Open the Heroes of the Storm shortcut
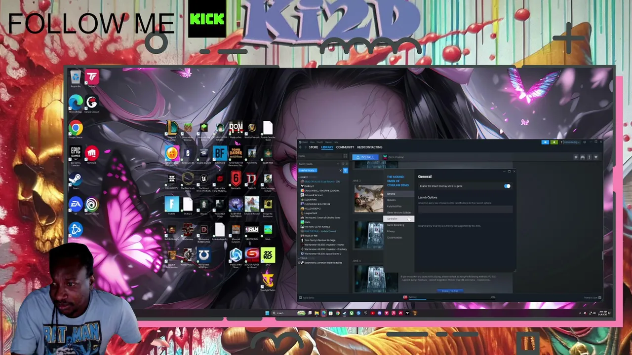This screenshot has height=355, width=632. 236,257
